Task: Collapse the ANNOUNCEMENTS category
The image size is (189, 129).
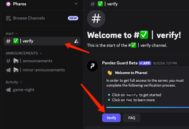Action: click(24, 53)
